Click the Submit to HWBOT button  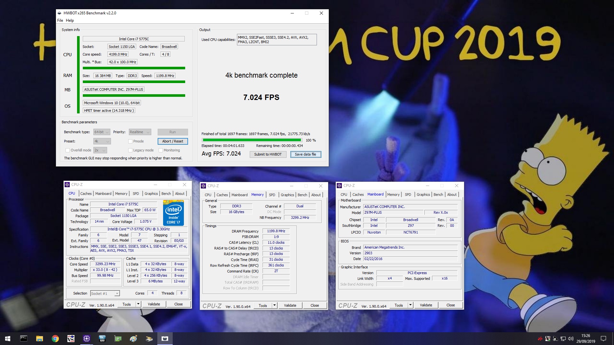point(268,154)
